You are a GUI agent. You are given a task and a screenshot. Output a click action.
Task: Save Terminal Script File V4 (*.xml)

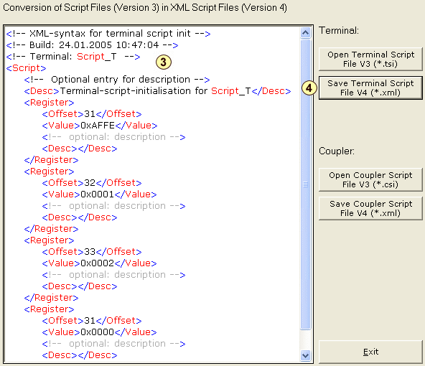tap(370, 88)
